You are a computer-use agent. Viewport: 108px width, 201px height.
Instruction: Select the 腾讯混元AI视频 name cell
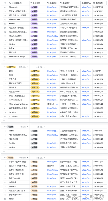tap(19, 36)
